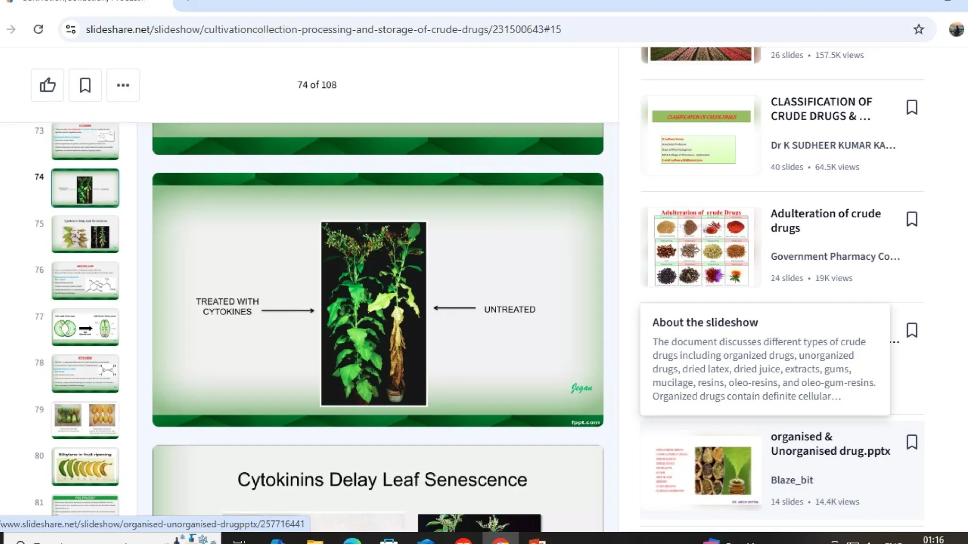Select slide 80 banana ripening thumbnail
The width and height of the screenshot is (968, 544).
point(85,467)
